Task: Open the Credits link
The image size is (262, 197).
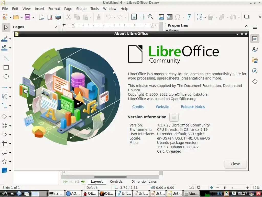Action: click(x=138, y=107)
